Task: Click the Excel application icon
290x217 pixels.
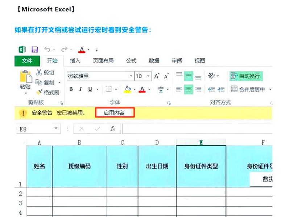Action: point(22,50)
